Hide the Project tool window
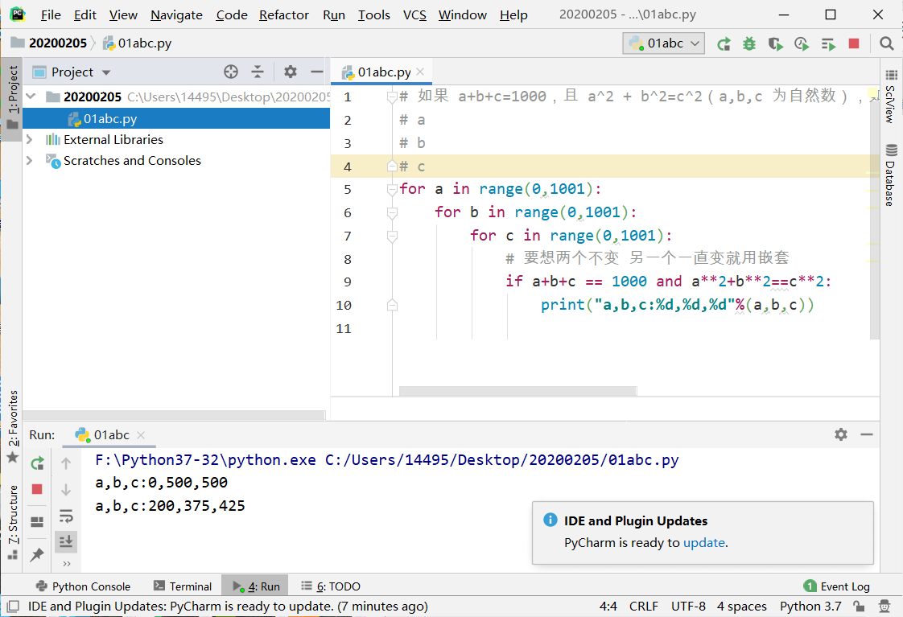Viewport: 903px width, 617px height. coord(317,72)
